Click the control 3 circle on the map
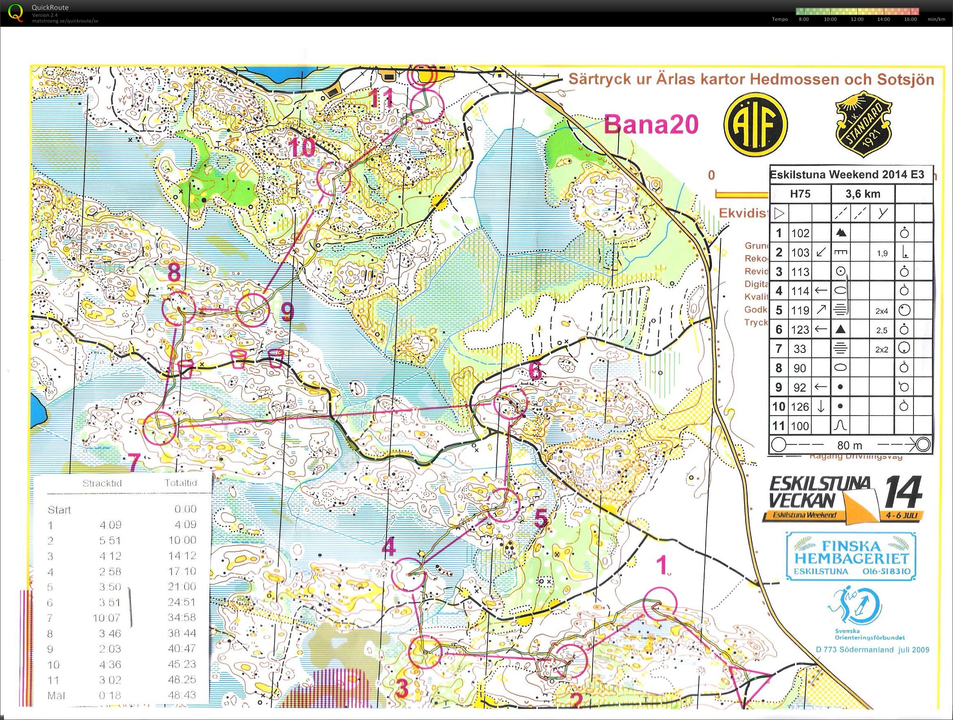Image resolution: width=953 pixels, height=720 pixels. point(425,652)
